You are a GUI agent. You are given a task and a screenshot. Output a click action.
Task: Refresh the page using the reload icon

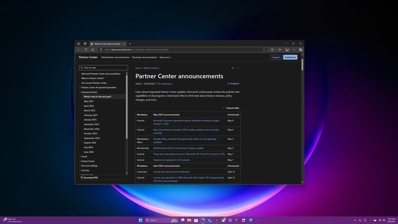[x=86, y=49]
